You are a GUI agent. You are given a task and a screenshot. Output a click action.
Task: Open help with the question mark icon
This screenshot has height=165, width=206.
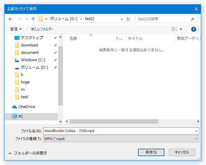tap(193, 29)
